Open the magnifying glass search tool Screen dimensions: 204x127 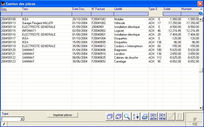pyautogui.click(x=127, y=117)
